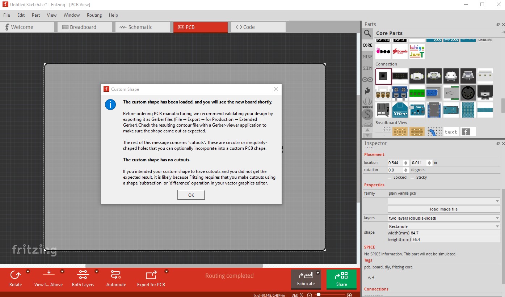Select the Seeed parts bin icon
The width and height of the screenshot is (505, 297).
[367, 103]
